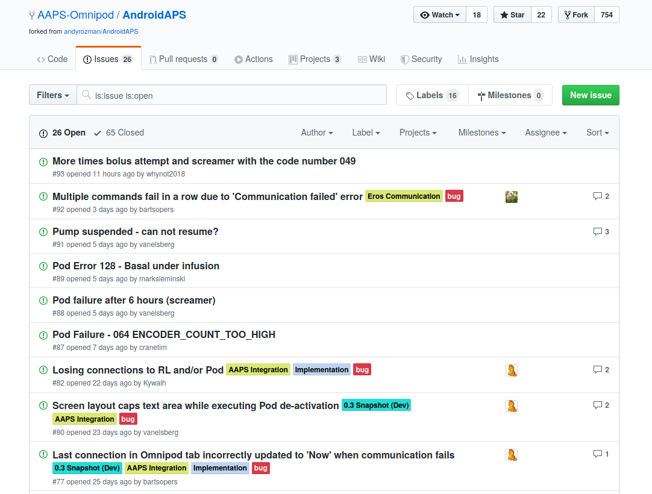The height and width of the screenshot is (494, 652).
Task: Click open-issue icon beside Pod failure after 6 hours
Action: 43,301
